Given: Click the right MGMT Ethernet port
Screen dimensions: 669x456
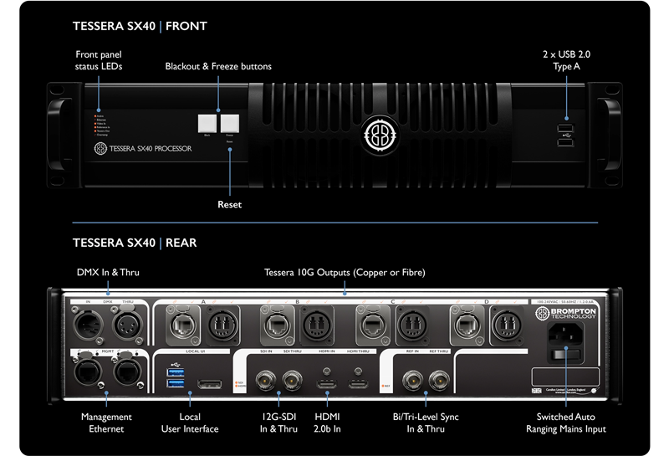Looking at the screenshot, I should tap(128, 371).
